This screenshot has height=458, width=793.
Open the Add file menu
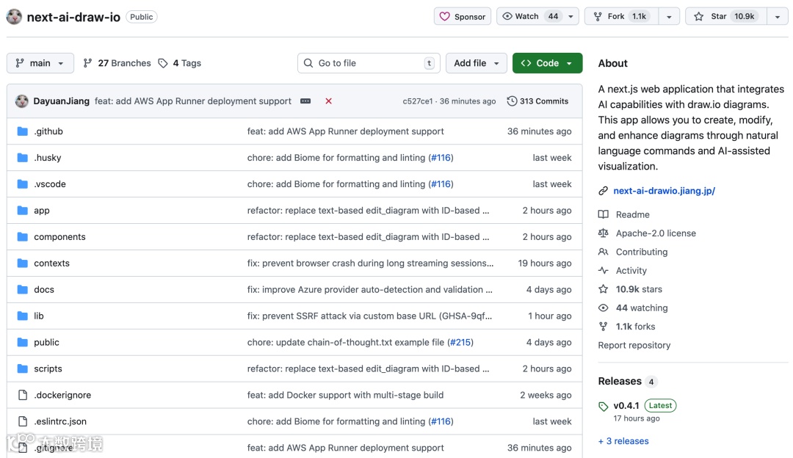[477, 63]
